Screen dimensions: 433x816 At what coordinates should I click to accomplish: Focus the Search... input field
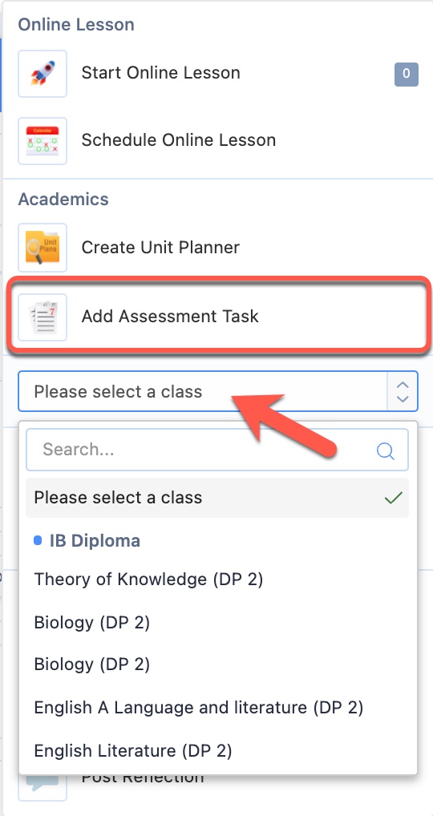217,450
